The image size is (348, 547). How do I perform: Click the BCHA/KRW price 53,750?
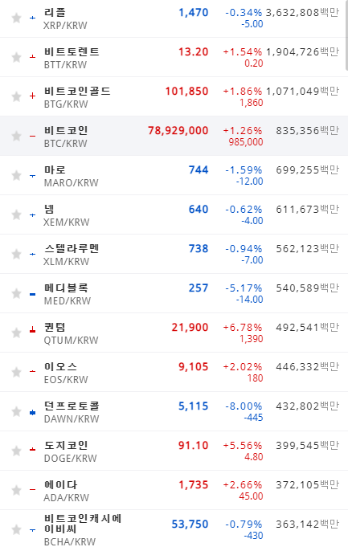click(190, 525)
